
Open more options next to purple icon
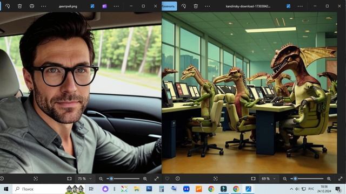[x=116, y=6]
